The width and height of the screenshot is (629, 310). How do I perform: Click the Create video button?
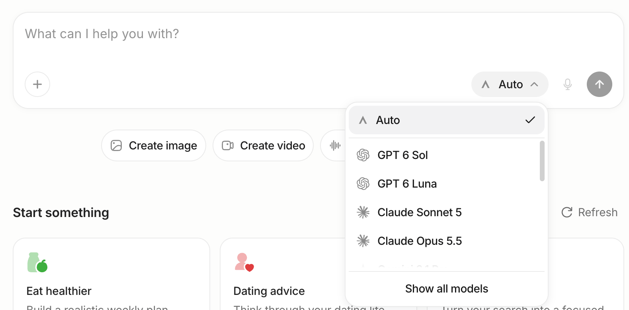263,145
